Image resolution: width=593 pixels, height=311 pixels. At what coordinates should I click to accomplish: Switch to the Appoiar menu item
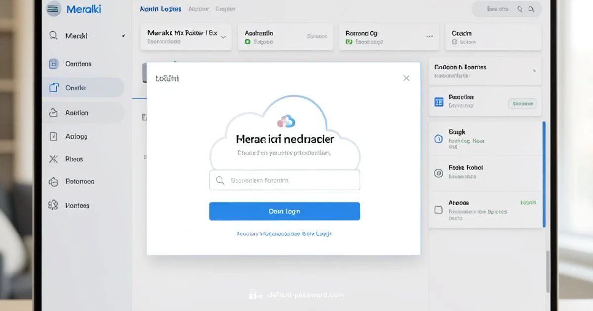(x=198, y=8)
